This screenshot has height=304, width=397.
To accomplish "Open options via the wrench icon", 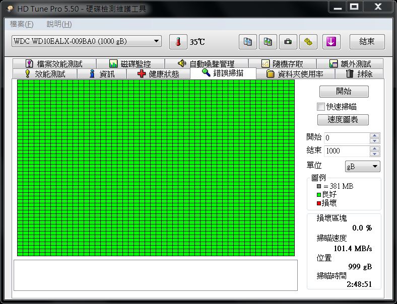I will 308,42.
